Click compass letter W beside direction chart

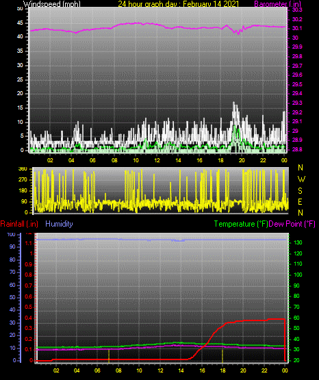[x=301, y=179]
